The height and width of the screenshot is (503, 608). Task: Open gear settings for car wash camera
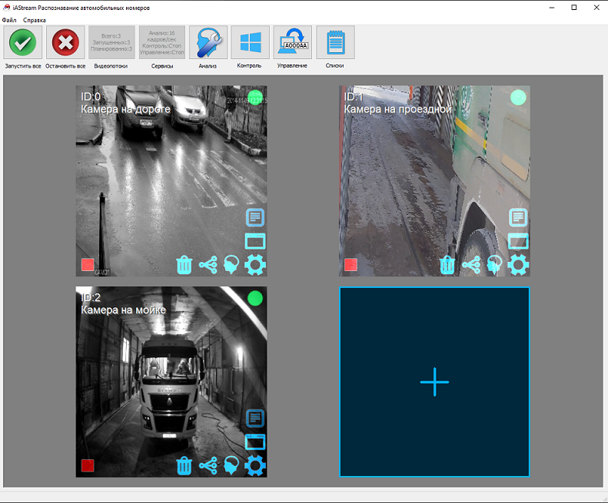tap(254, 465)
